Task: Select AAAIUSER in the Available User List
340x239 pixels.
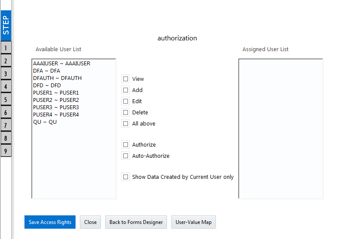Action: [61, 64]
